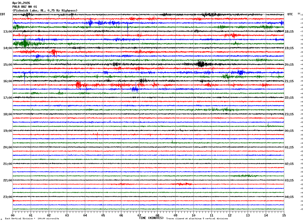Click minute 00 on the time axis
The image size is (304, 222).
(13, 215)
